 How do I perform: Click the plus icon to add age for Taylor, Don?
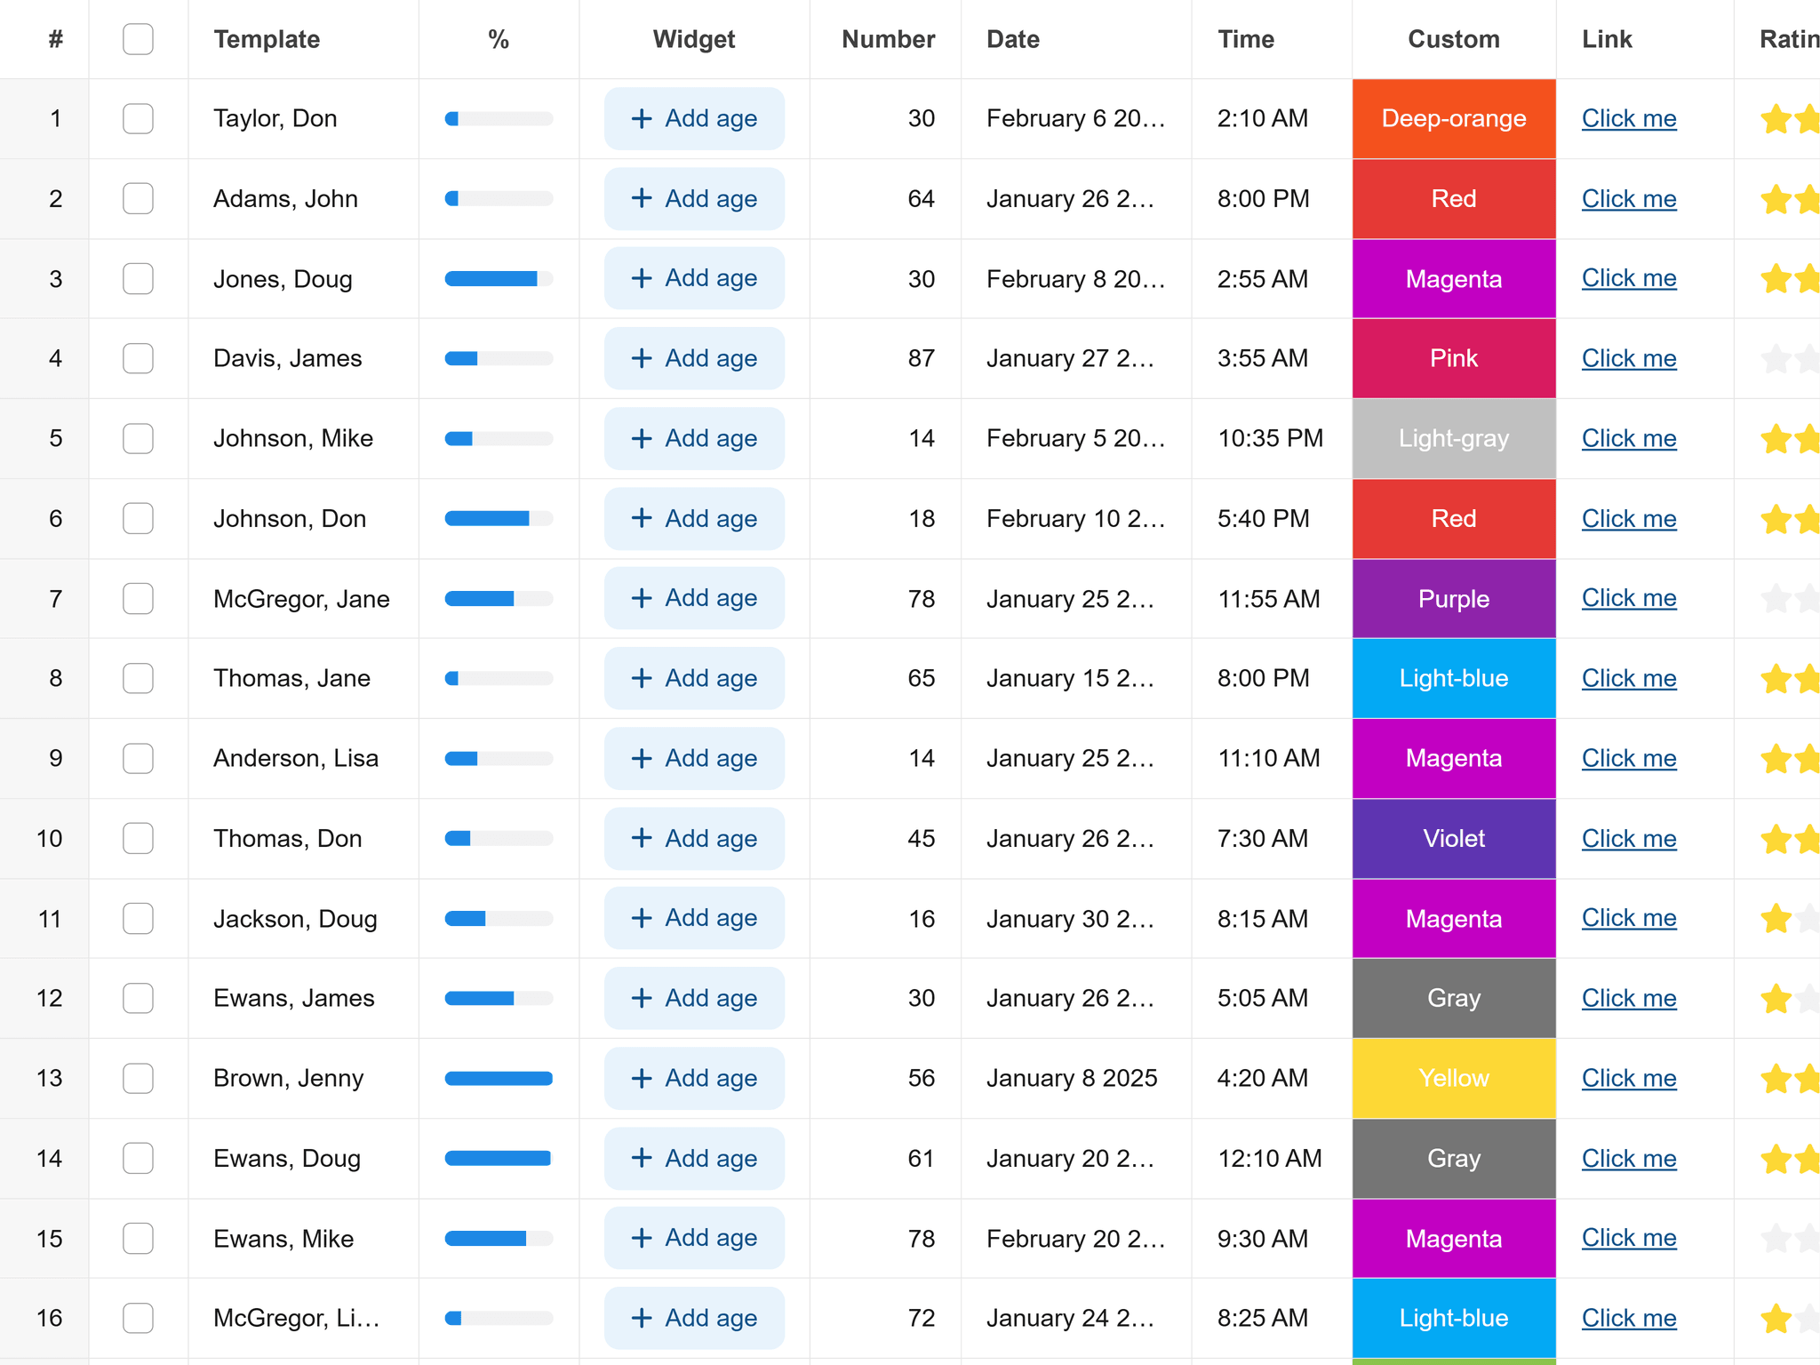click(x=642, y=118)
